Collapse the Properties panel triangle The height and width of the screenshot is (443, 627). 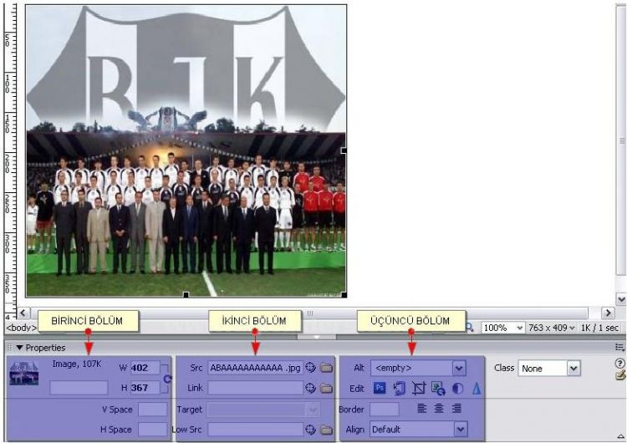click(x=19, y=348)
